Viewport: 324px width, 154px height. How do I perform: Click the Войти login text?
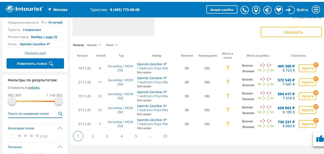[x=302, y=10]
